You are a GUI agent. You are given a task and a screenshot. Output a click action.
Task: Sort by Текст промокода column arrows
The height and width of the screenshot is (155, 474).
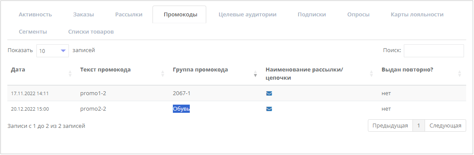point(162,73)
